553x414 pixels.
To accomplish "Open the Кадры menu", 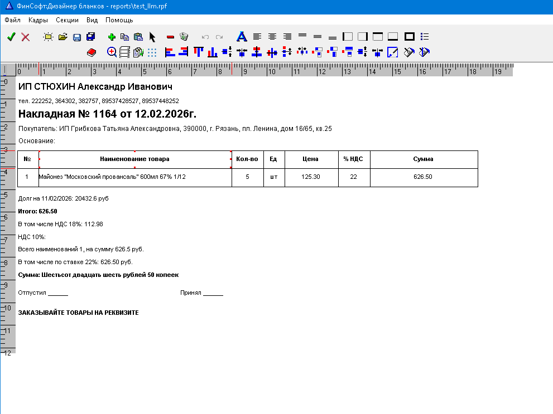I will 38,20.
